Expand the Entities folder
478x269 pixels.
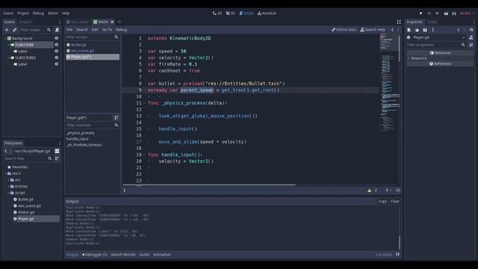pos(9,186)
